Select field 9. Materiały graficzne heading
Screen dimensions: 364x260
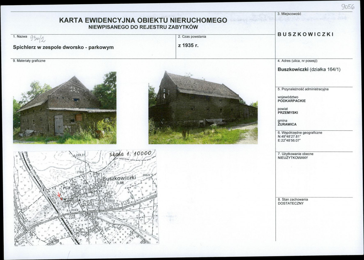[29, 60]
